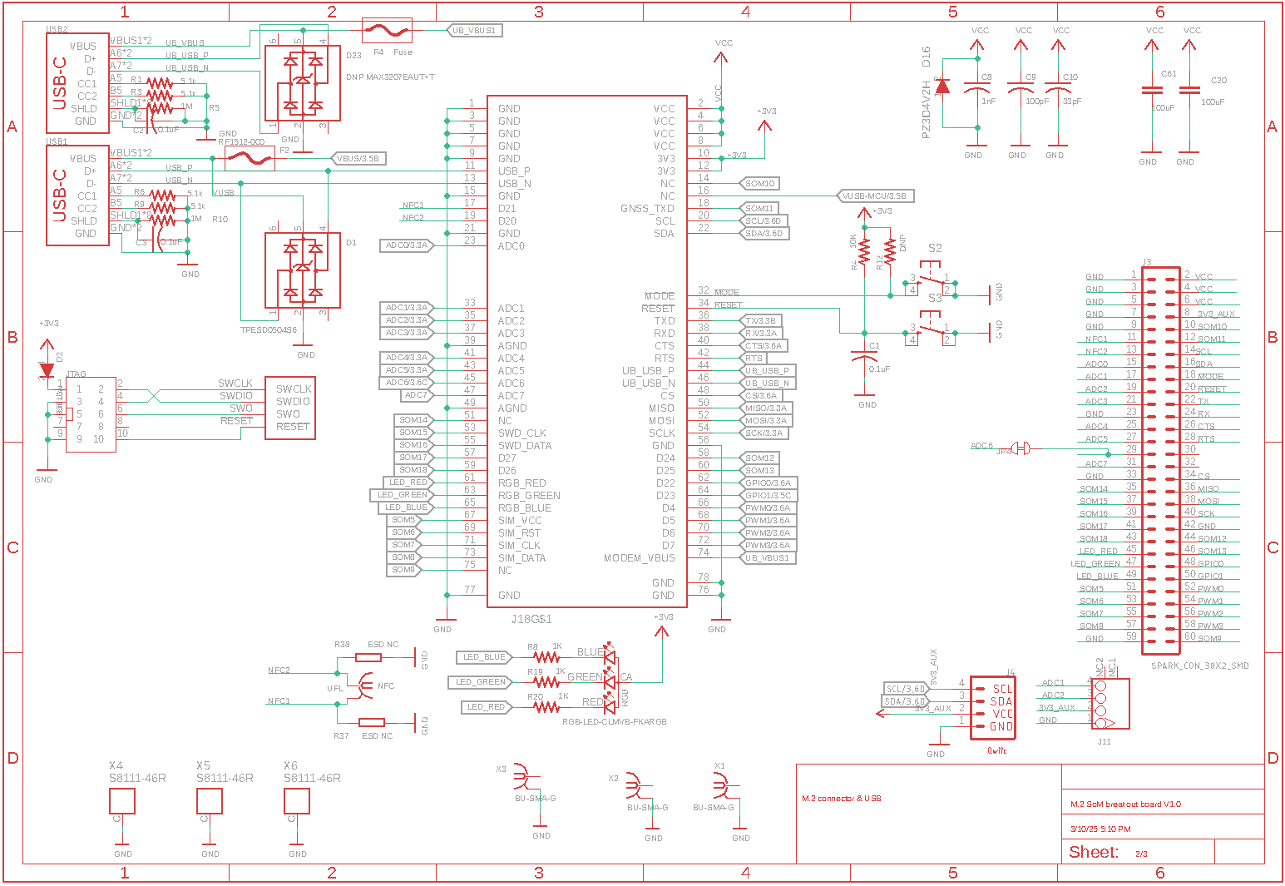Click the BLUE LED symbol
Screen dimensions: 1285x886
point(610,656)
